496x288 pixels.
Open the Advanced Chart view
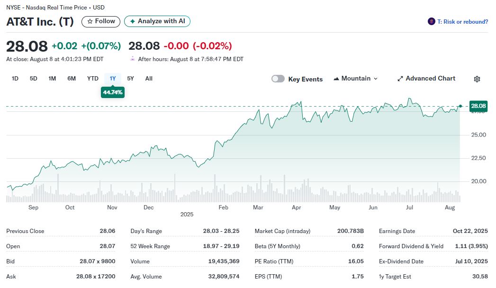point(426,79)
